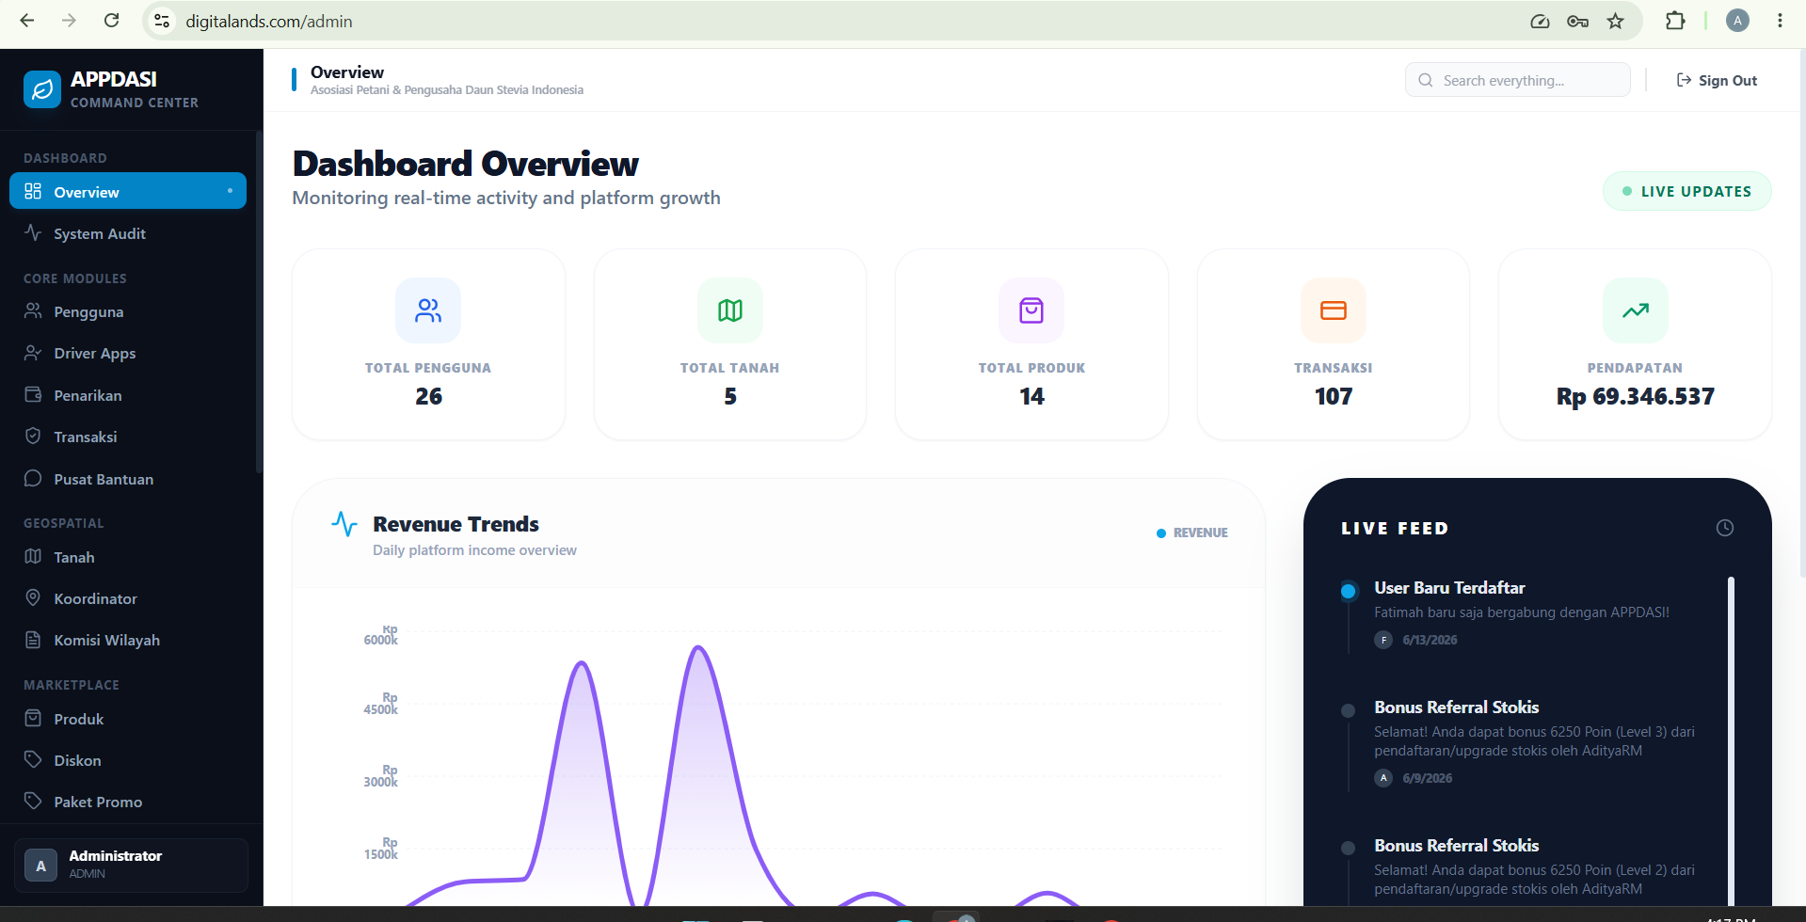Click the Pendapatan trending arrow icon
Image resolution: width=1806 pixels, height=922 pixels.
1636,310
